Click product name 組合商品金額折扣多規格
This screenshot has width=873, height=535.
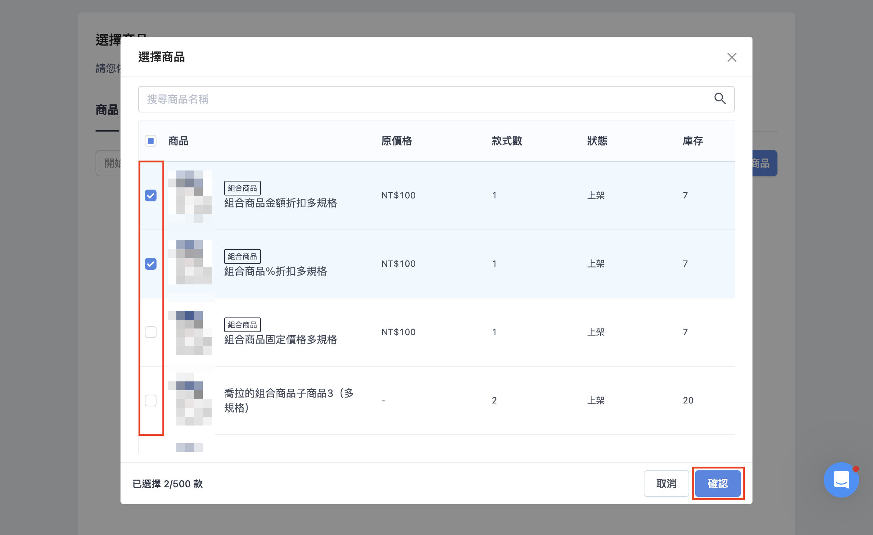[281, 203]
